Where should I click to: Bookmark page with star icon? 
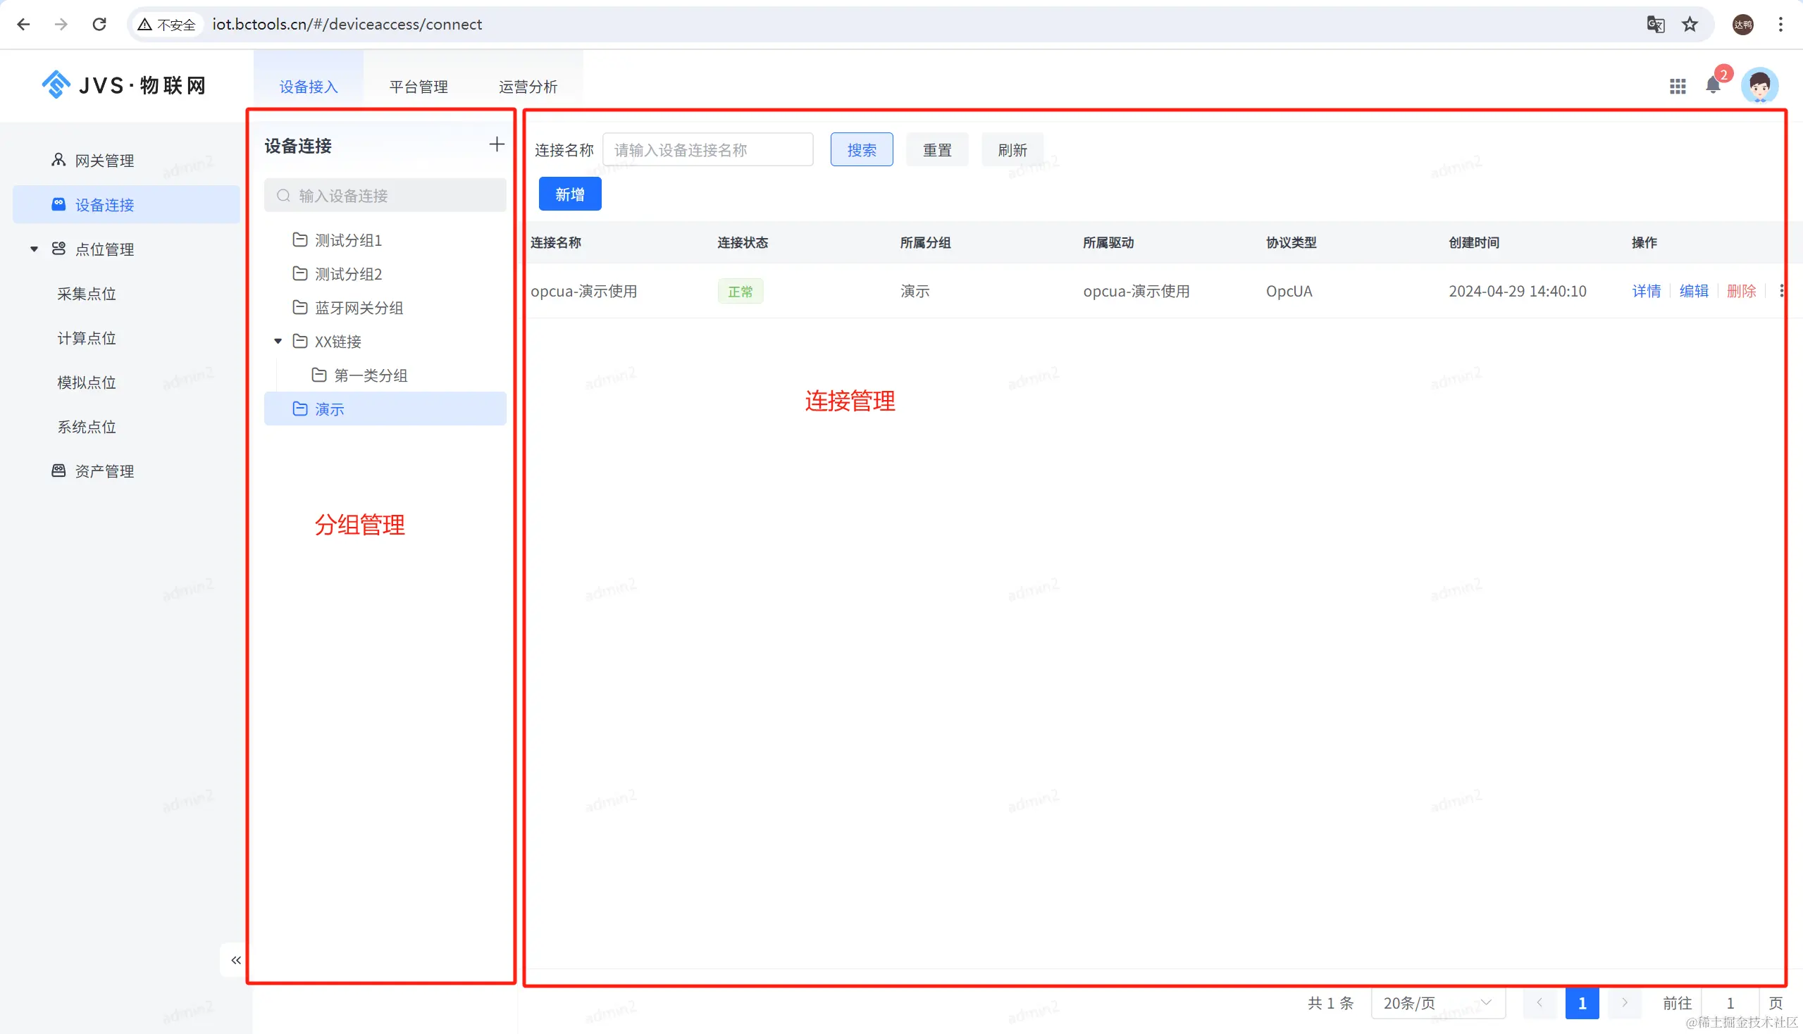pyautogui.click(x=1690, y=24)
